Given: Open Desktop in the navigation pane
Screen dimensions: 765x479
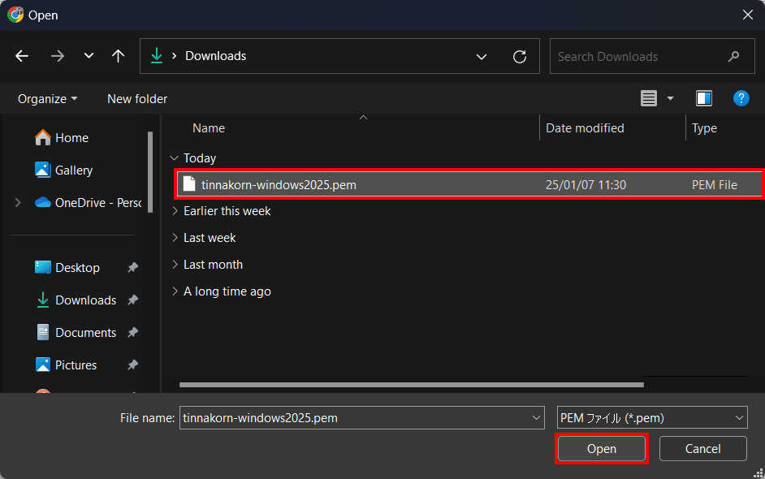Looking at the screenshot, I should coord(67,268).
